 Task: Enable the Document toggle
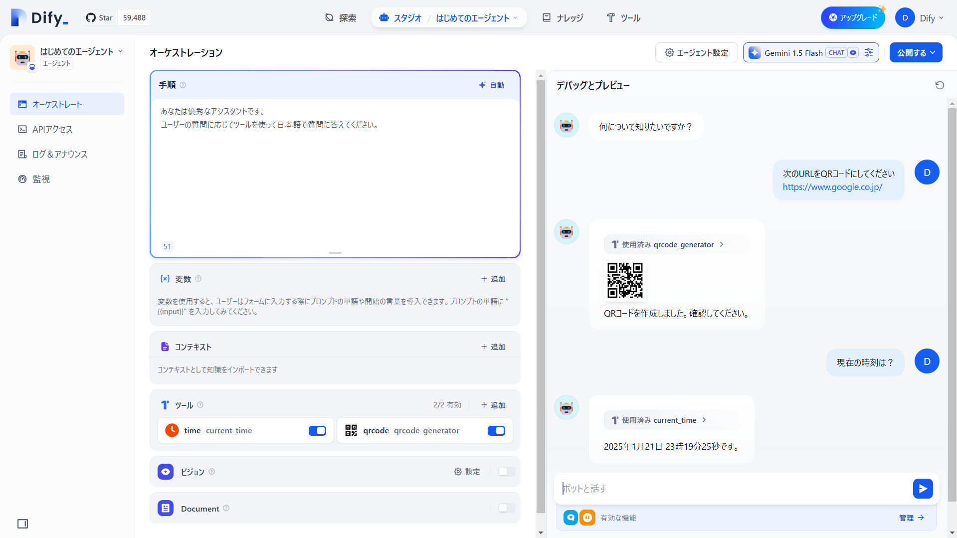tap(507, 508)
